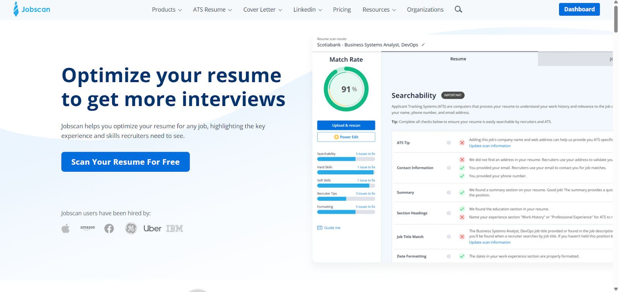The height and width of the screenshot is (292, 619).
Task: Click the Uber logo
Action: [152, 229]
